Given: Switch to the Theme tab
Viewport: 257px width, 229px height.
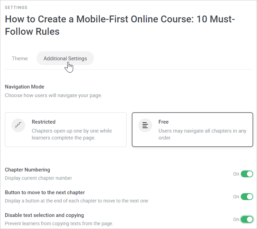Looking at the screenshot, I should click(20, 59).
